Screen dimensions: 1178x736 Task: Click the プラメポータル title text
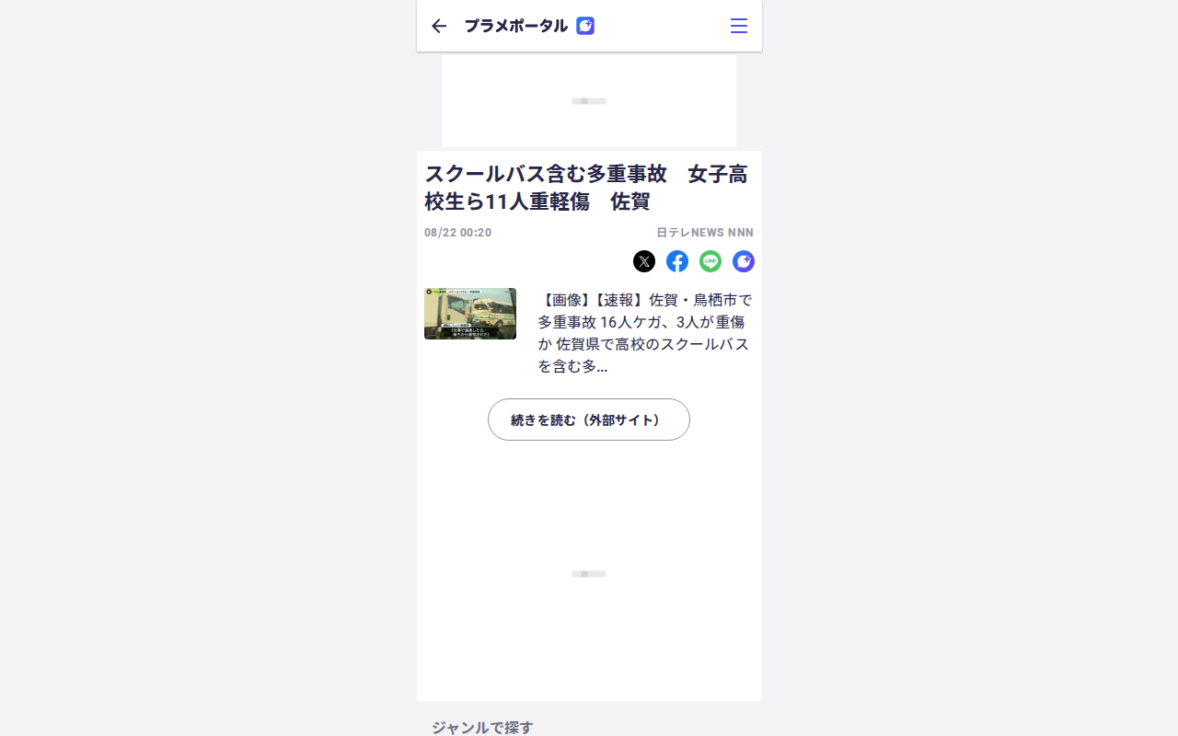tap(515, 26)
